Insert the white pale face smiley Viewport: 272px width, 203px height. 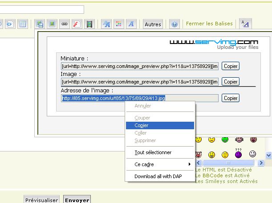click(252, 154)
